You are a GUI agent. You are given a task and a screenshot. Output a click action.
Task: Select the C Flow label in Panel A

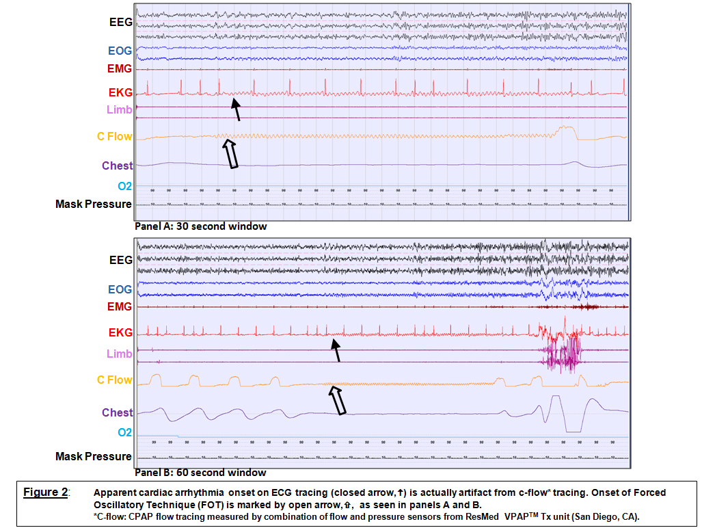click(x=114, y=137)
